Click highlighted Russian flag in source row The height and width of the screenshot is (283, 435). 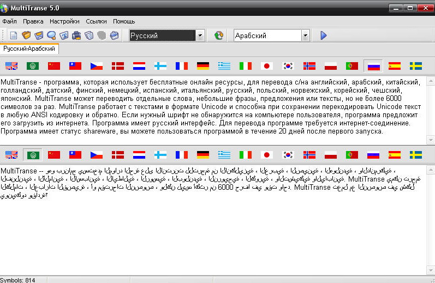[373, 66]
